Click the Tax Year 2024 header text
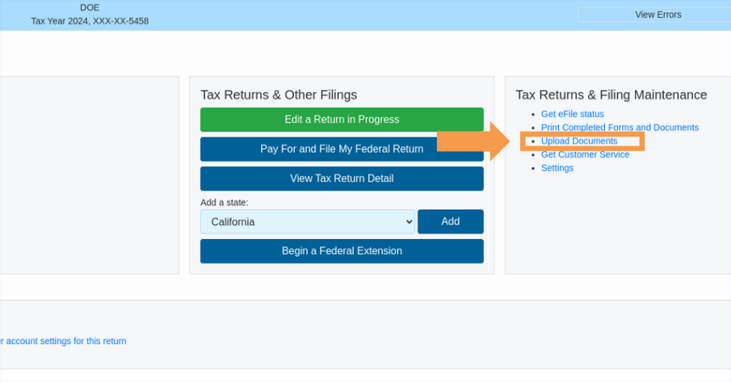731x382 pixels. pos(90,21)
